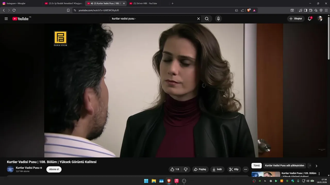Open the Leo AI sparkle icon
Image resolution: width=330 pixels, height=185 pixels.
tap(316, 10)
